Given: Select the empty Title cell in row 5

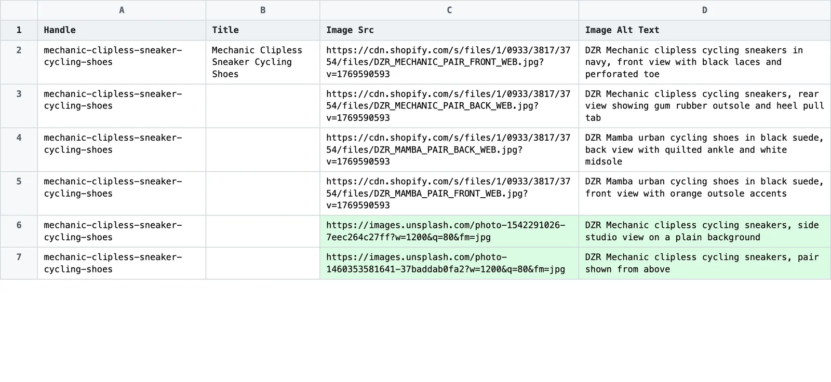Looking at the screenshot, I should click(x=263, y=194).
